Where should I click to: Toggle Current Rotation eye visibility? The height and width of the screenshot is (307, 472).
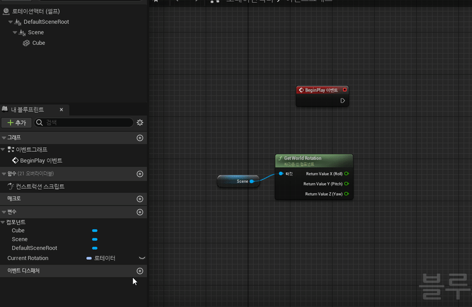point(142,258)
